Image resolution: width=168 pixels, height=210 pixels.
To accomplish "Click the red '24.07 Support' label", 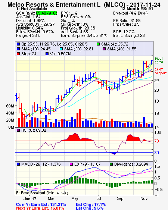I will pos(161,71).
